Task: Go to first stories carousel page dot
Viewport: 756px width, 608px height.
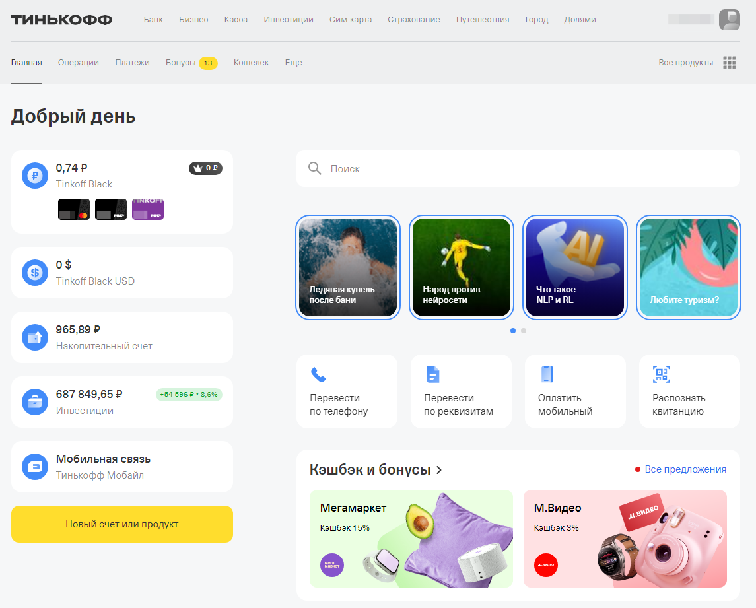Action: point(513,331)
